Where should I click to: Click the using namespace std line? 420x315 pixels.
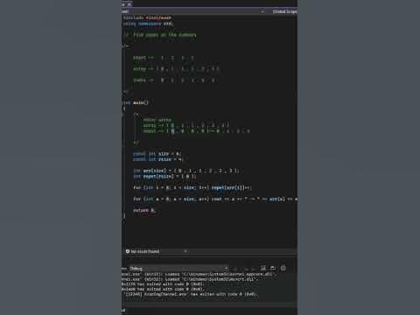point(148,24)
